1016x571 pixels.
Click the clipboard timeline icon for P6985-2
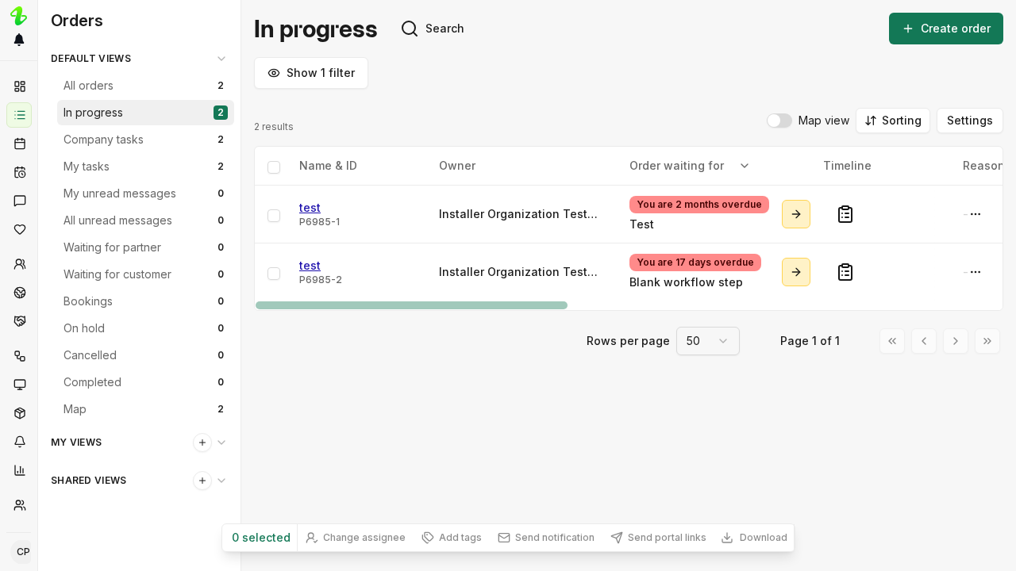coord(845,272)
